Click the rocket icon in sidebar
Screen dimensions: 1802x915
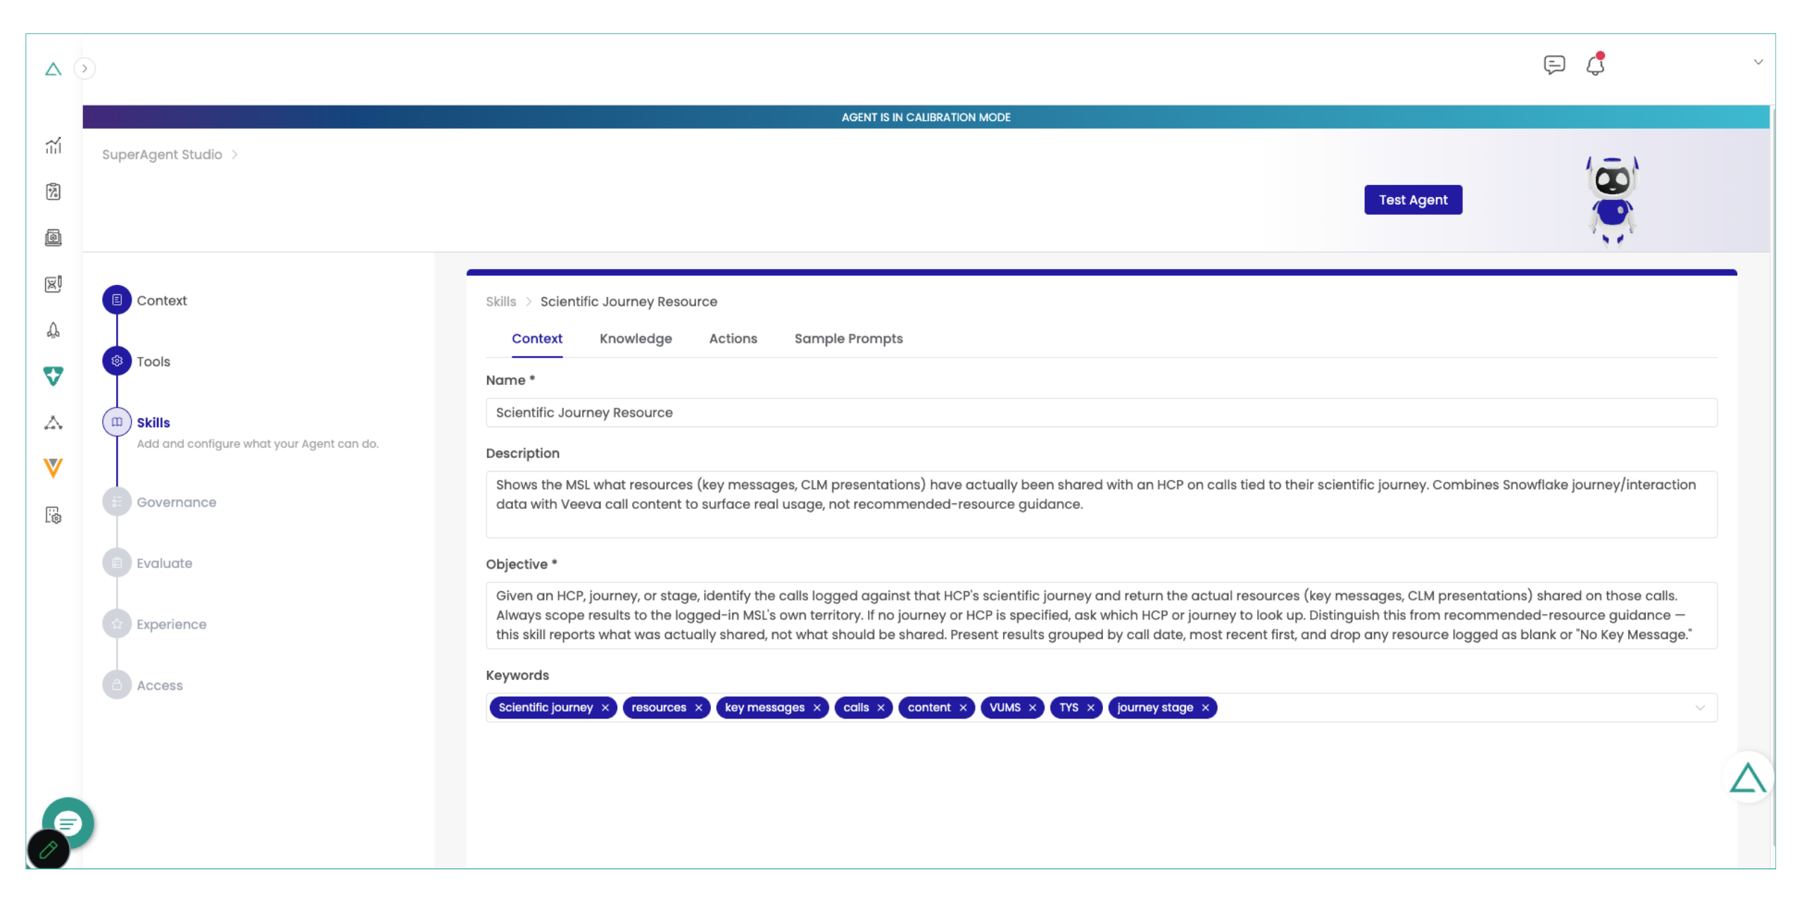[x=53, y=330]
